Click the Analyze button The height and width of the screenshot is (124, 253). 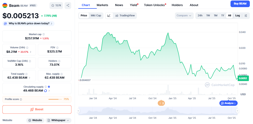click(x=228, y=103)
